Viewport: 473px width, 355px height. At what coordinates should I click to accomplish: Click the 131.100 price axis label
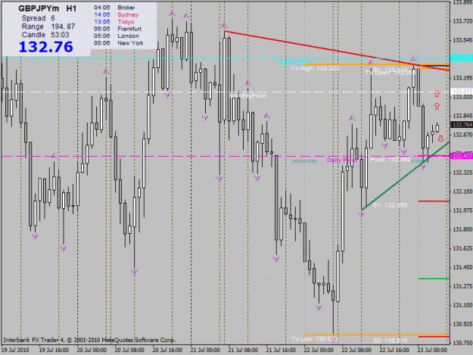click(462, 306)
